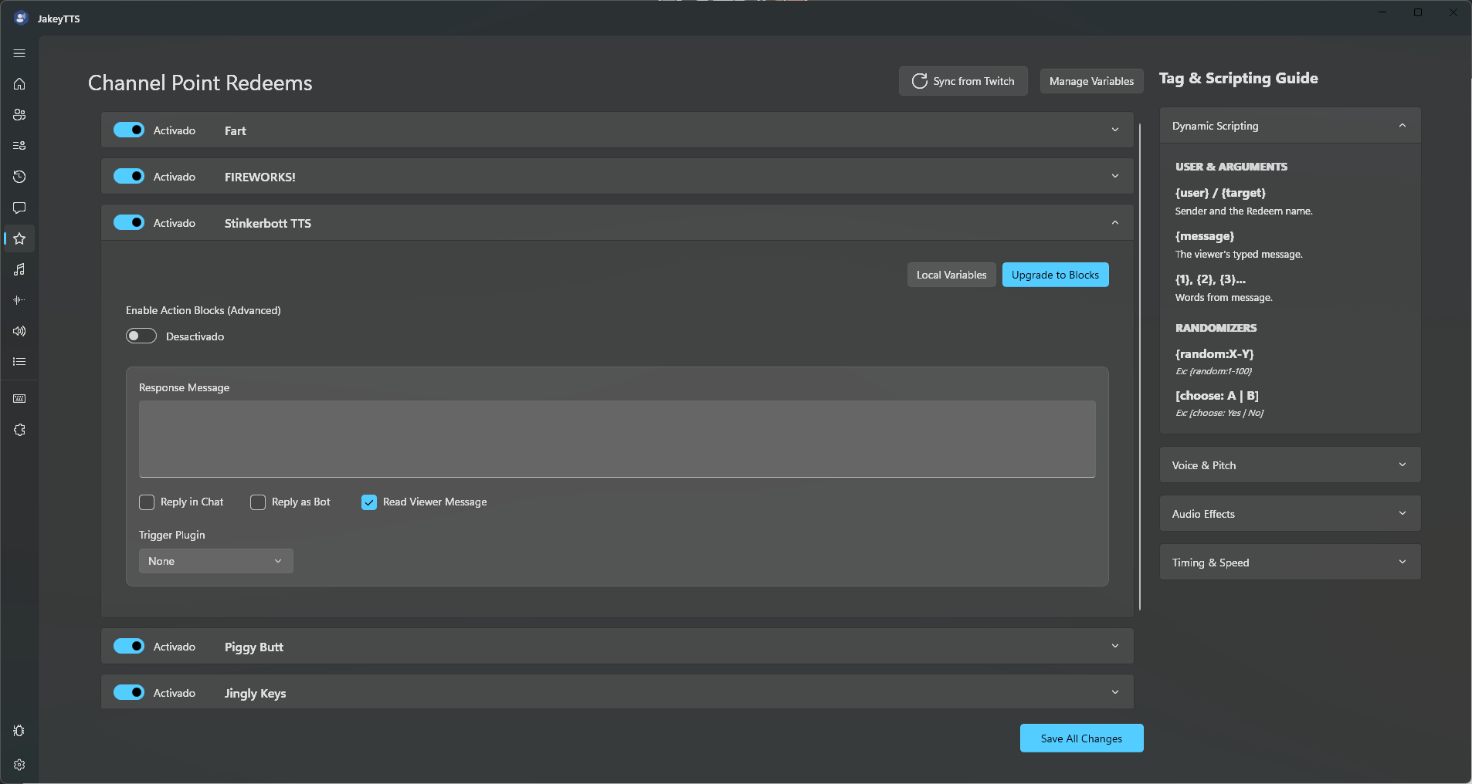This screenshot has height=784, width=1472.
Task: Enable the Action Blocks (Advanced) switch
Action: 141,336
